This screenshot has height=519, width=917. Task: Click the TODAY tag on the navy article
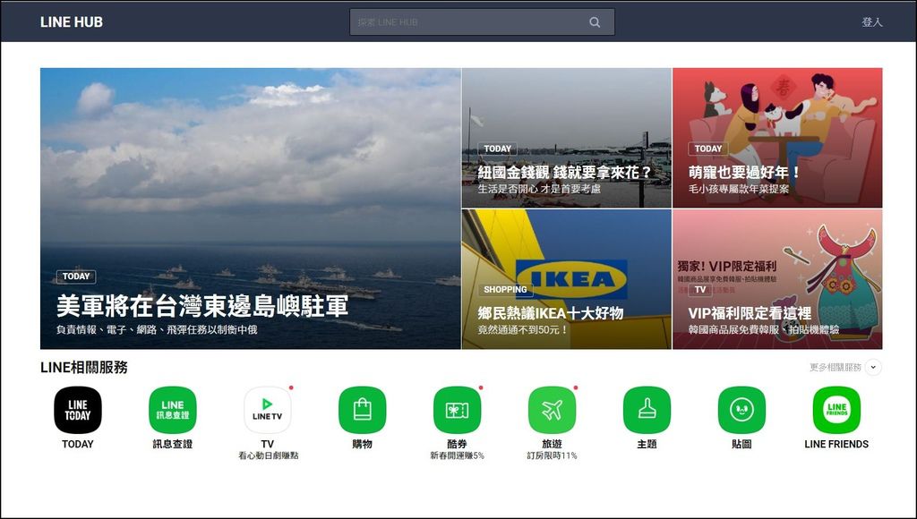pyautogui.click(x=76, y=277)
